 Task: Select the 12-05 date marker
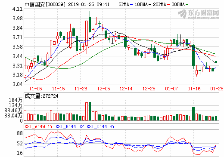103,89
